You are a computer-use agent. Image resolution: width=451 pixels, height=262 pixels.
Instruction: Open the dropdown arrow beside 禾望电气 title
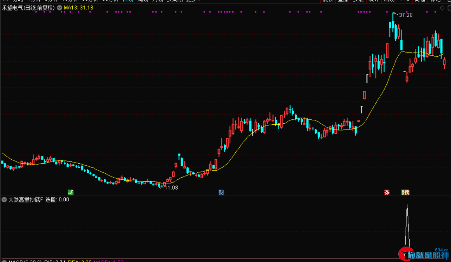pos(59,7)
